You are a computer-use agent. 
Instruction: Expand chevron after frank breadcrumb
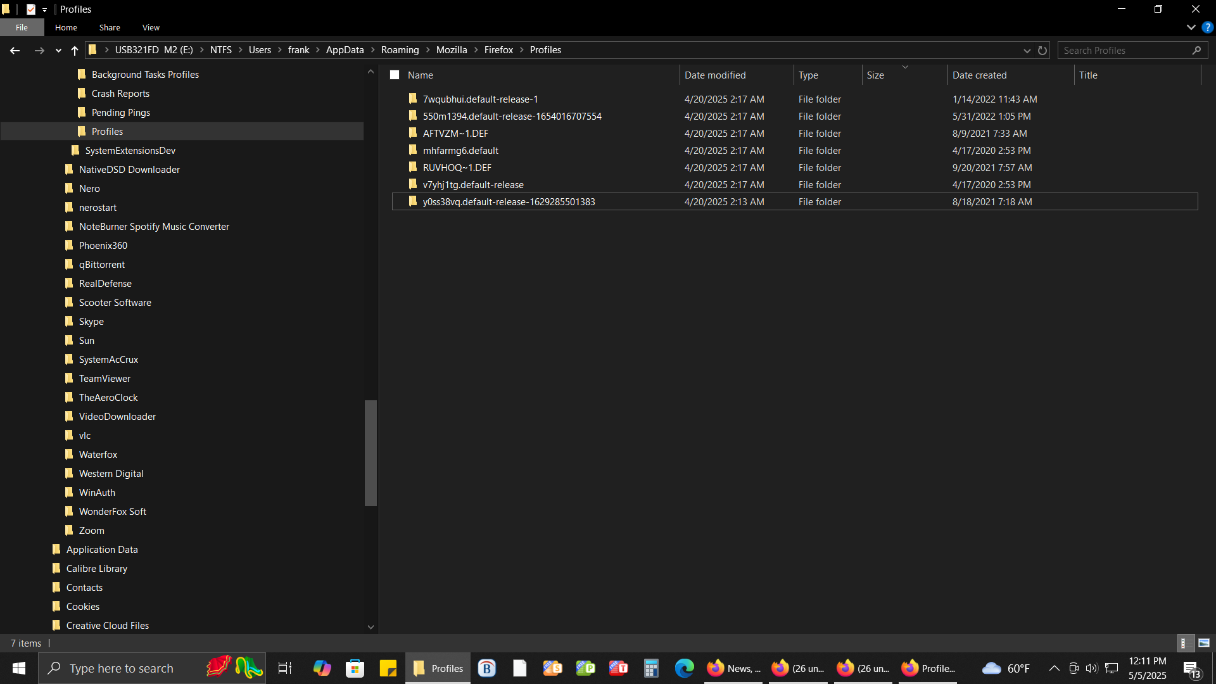(318, 50)
